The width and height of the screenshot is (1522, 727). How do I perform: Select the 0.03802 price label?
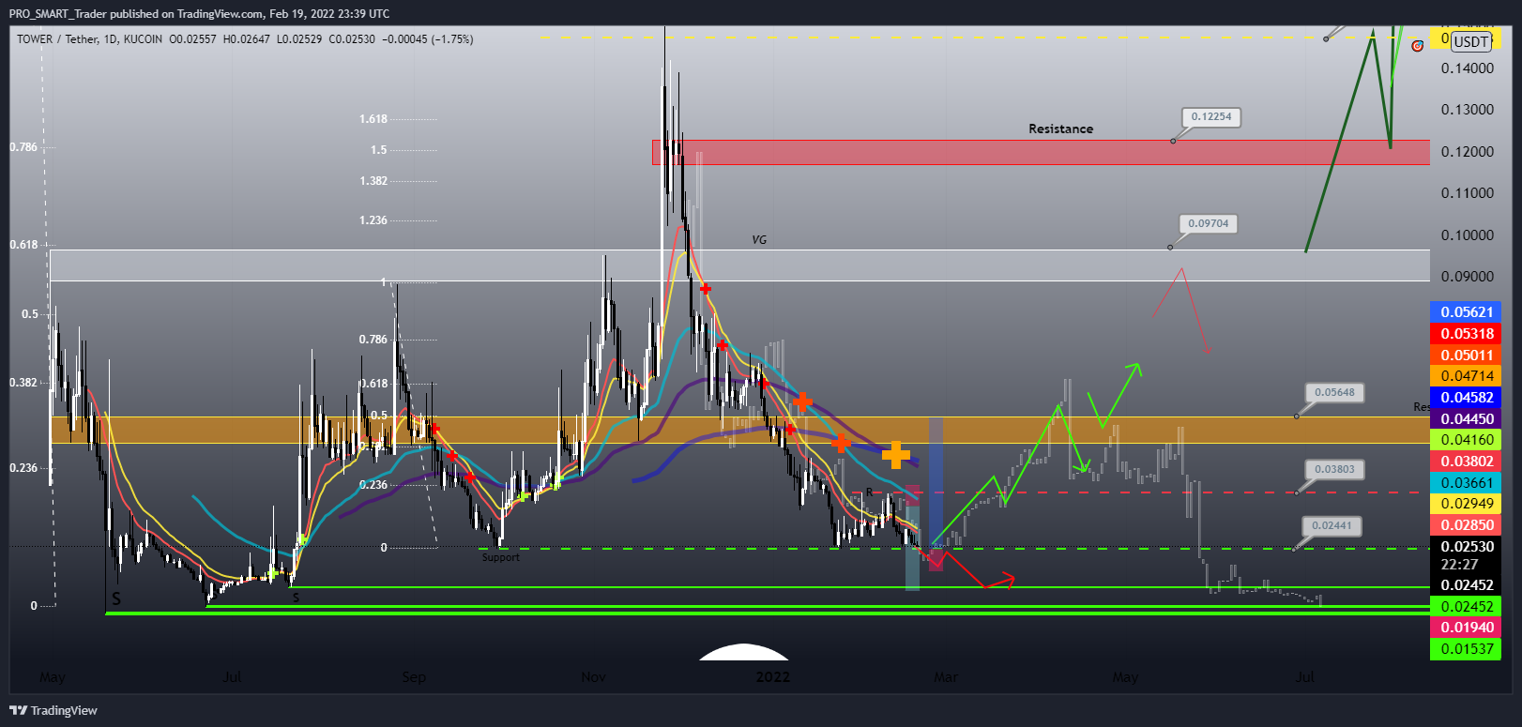[1466, 462]
